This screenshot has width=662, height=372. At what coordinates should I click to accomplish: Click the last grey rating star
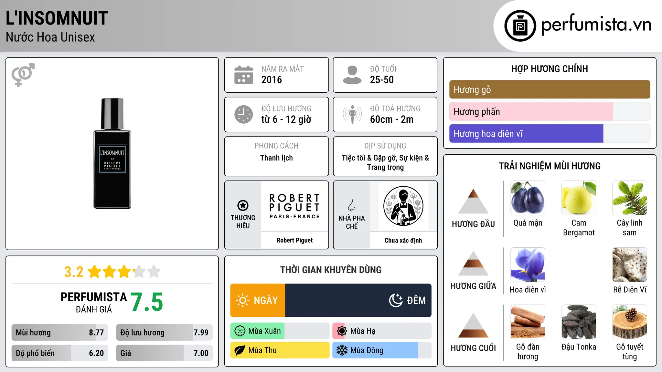[154, 272]
